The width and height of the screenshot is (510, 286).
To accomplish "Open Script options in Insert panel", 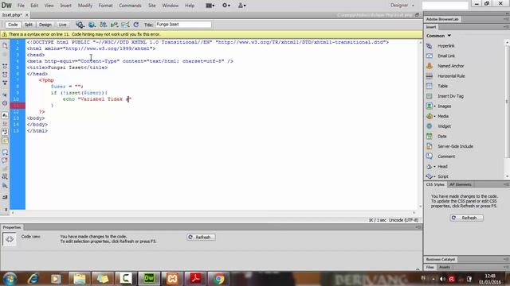I will tap(443, 176).
